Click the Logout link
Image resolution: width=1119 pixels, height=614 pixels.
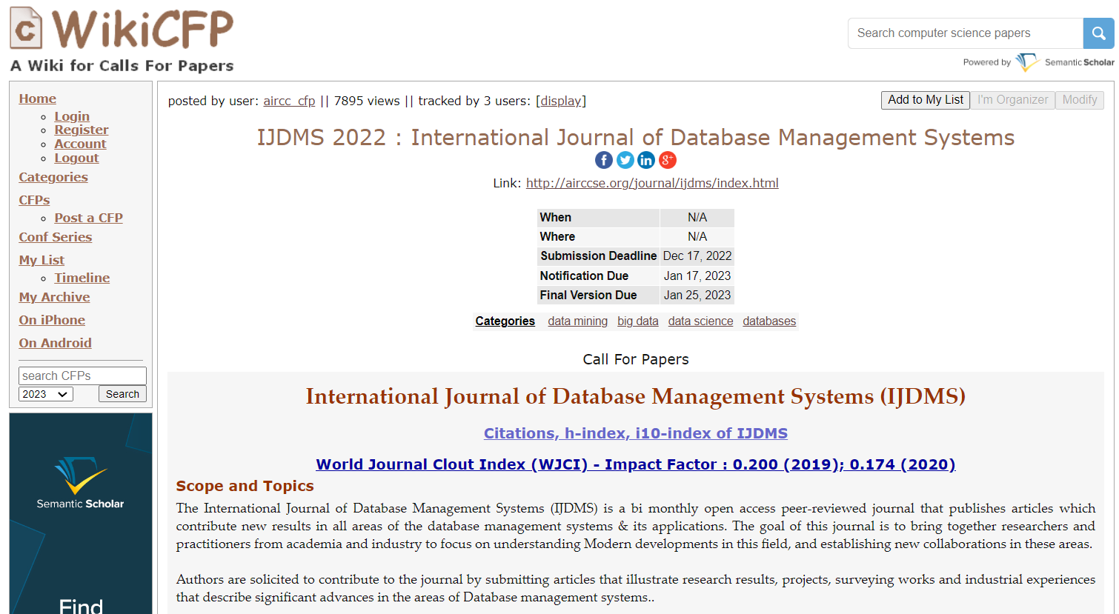point(76,158)
